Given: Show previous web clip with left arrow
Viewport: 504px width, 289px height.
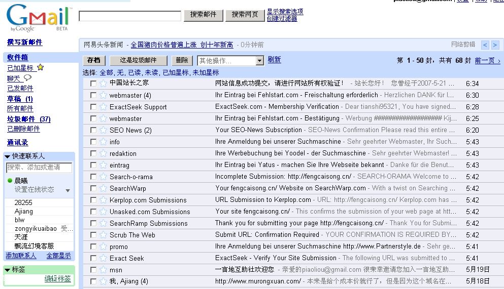Looking at the screenshot, I should [485, 45].
